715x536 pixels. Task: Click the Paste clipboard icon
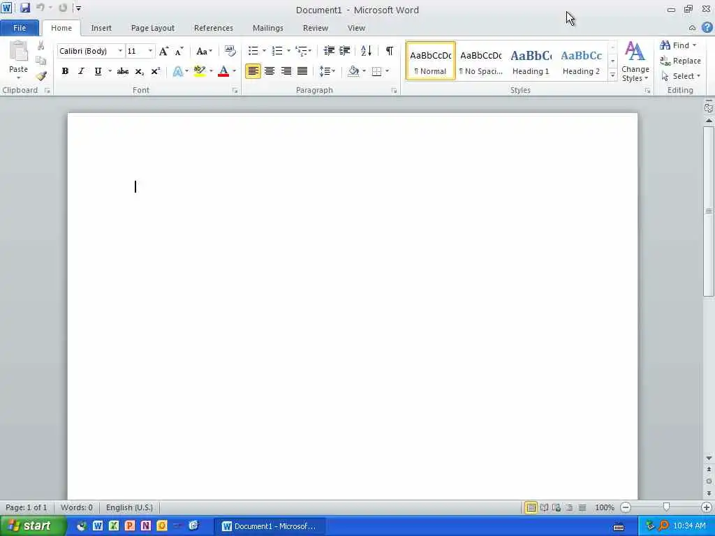coord(18,51)
